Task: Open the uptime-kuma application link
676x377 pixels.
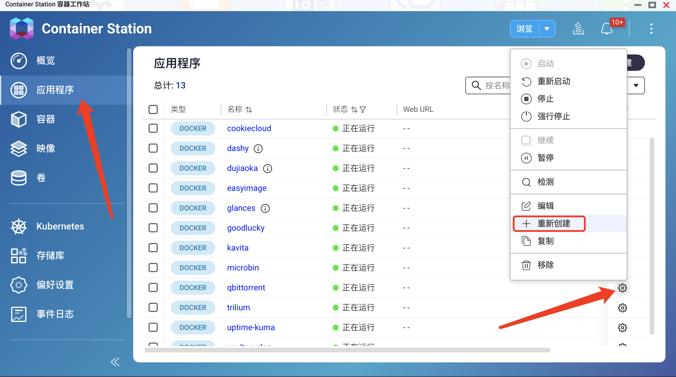Action: pos(251,327)
